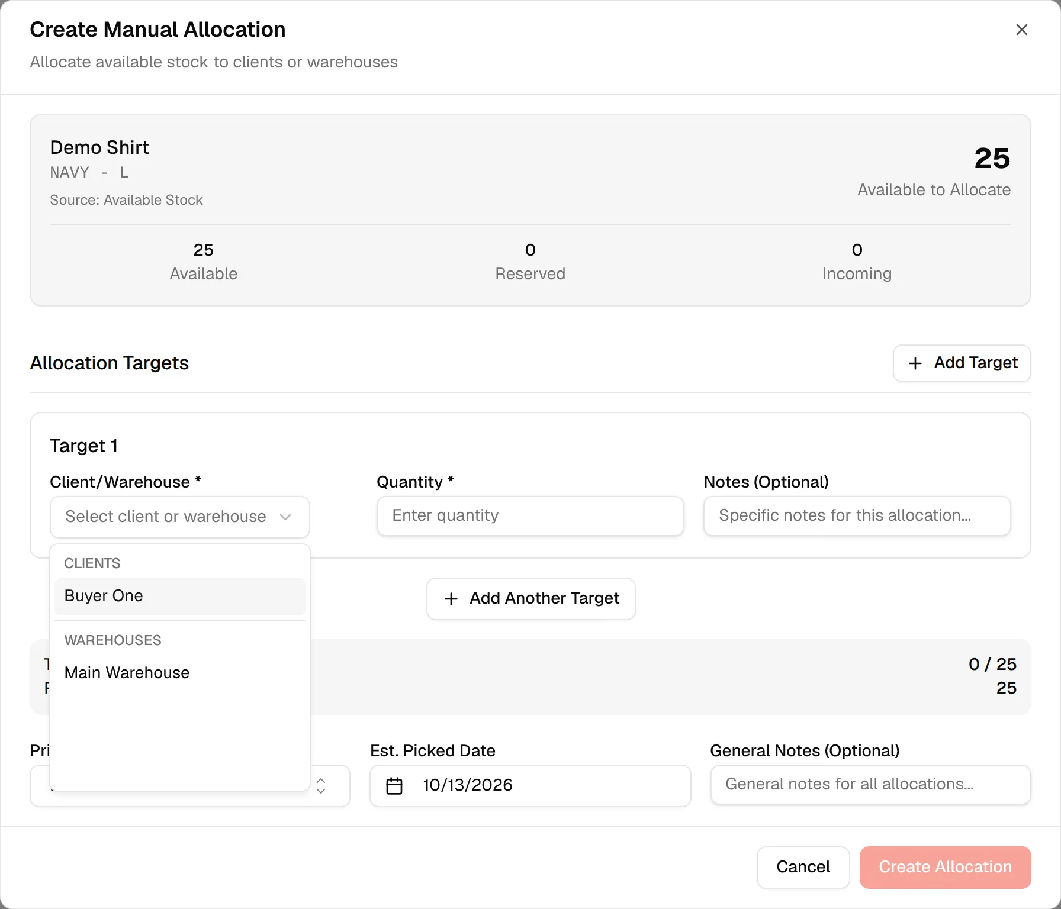Click the Incoming stat label
Image resolution: width=1061 pixels, height=909 pixels.
(857, 274)
